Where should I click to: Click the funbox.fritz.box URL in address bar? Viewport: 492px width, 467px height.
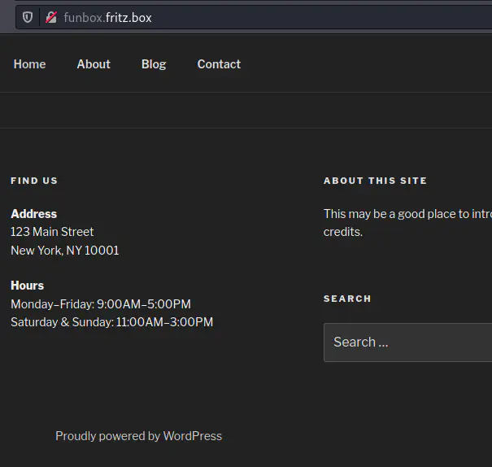[x=107, y=17]
